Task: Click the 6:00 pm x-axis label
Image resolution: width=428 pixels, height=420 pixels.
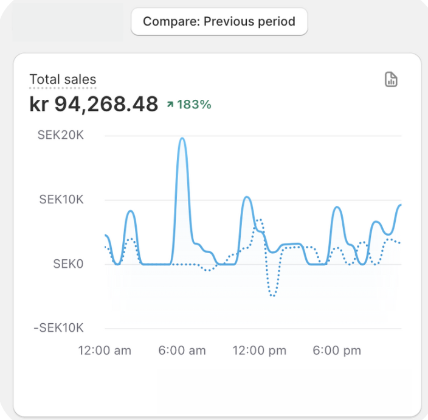Action: click(x=336, y=351)
